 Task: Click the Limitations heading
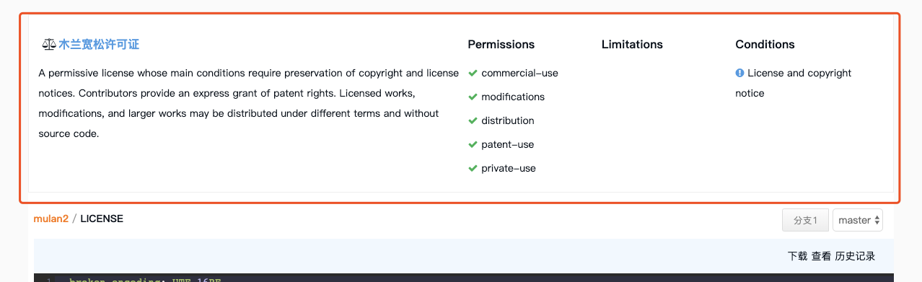click(632, 45)
